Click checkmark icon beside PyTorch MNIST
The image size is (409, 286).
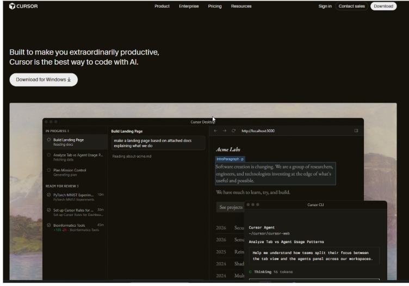click(x=48, y=195)
